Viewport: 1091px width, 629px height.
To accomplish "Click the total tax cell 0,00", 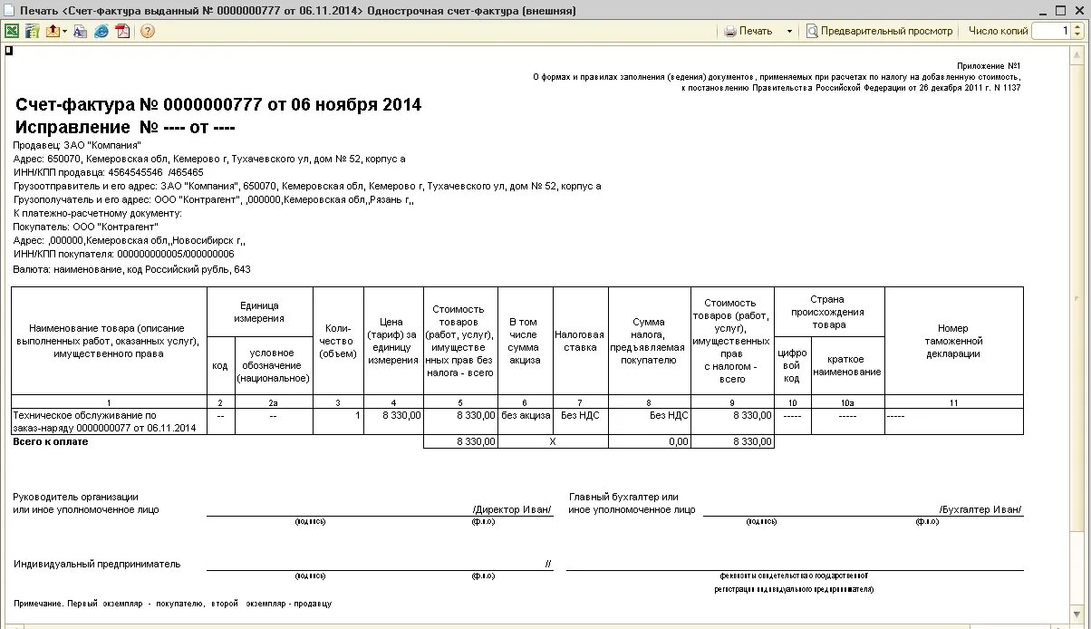I will [x=649, y=441].
